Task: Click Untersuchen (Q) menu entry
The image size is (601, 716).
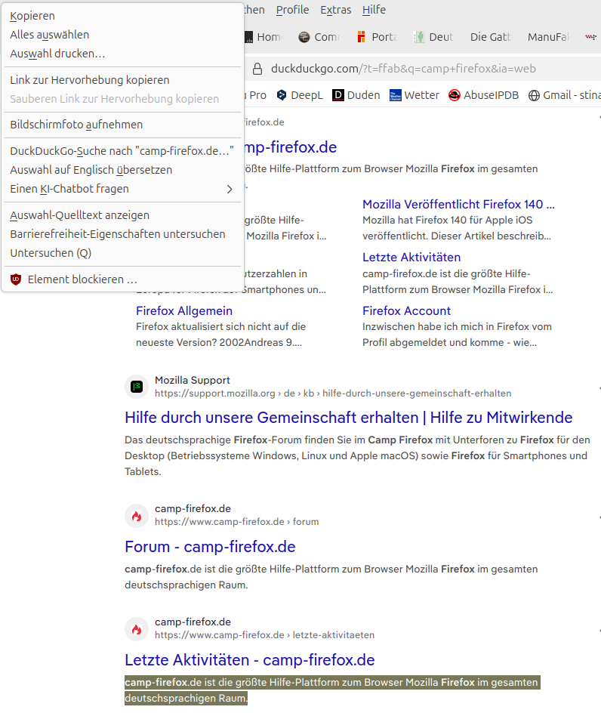Action: pyautogui.click(x=122, y=253)
